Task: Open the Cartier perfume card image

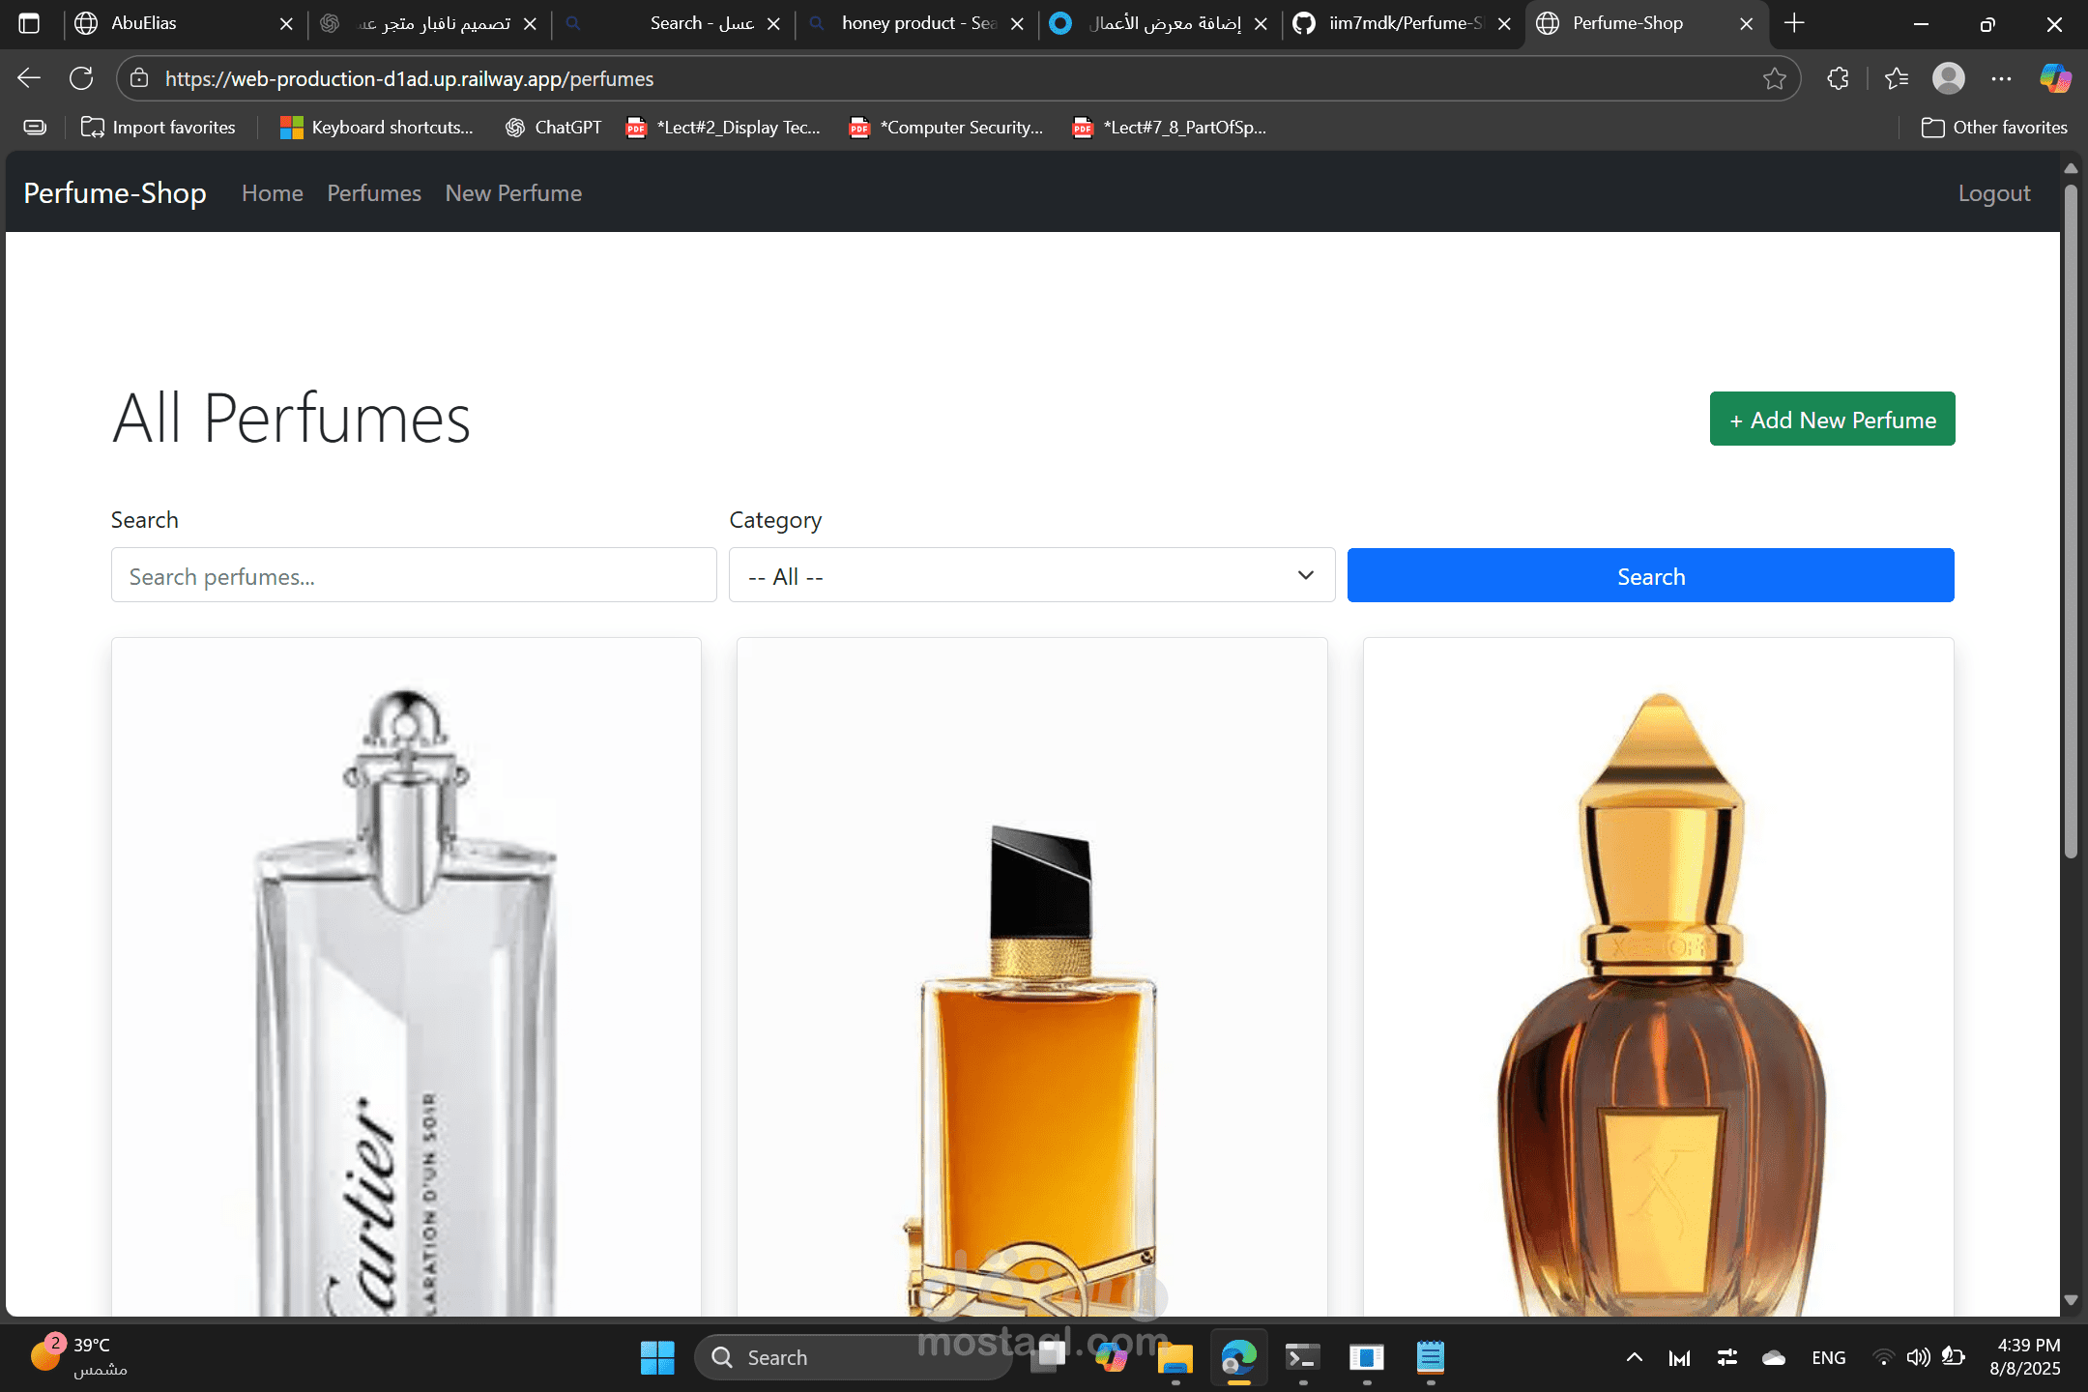Action: click(x=406, y=976)
